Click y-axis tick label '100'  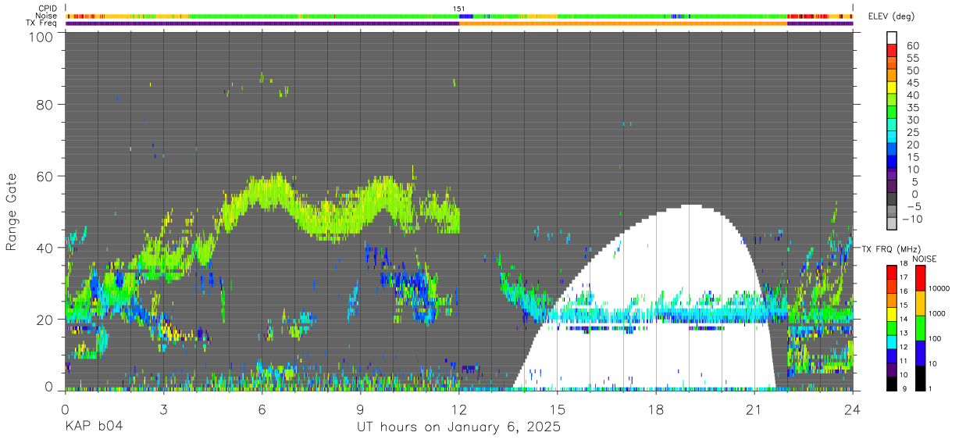click(x=41, y=36)
